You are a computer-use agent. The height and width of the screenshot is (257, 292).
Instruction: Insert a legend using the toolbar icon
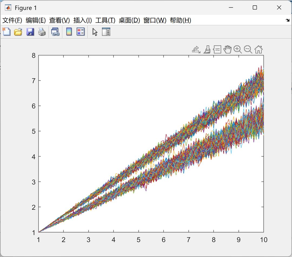point(81,32)
